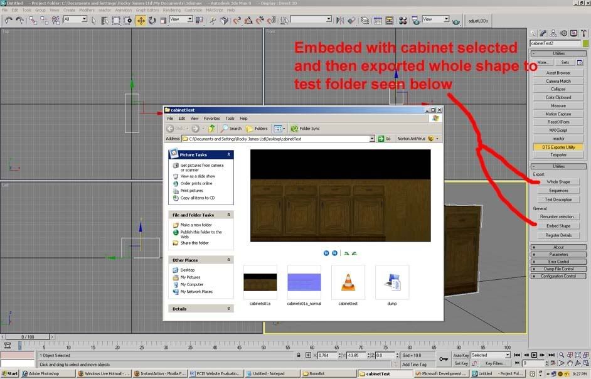
Task: Select the cabinets01a_normal thumbnail
Action: click(304, 282)
